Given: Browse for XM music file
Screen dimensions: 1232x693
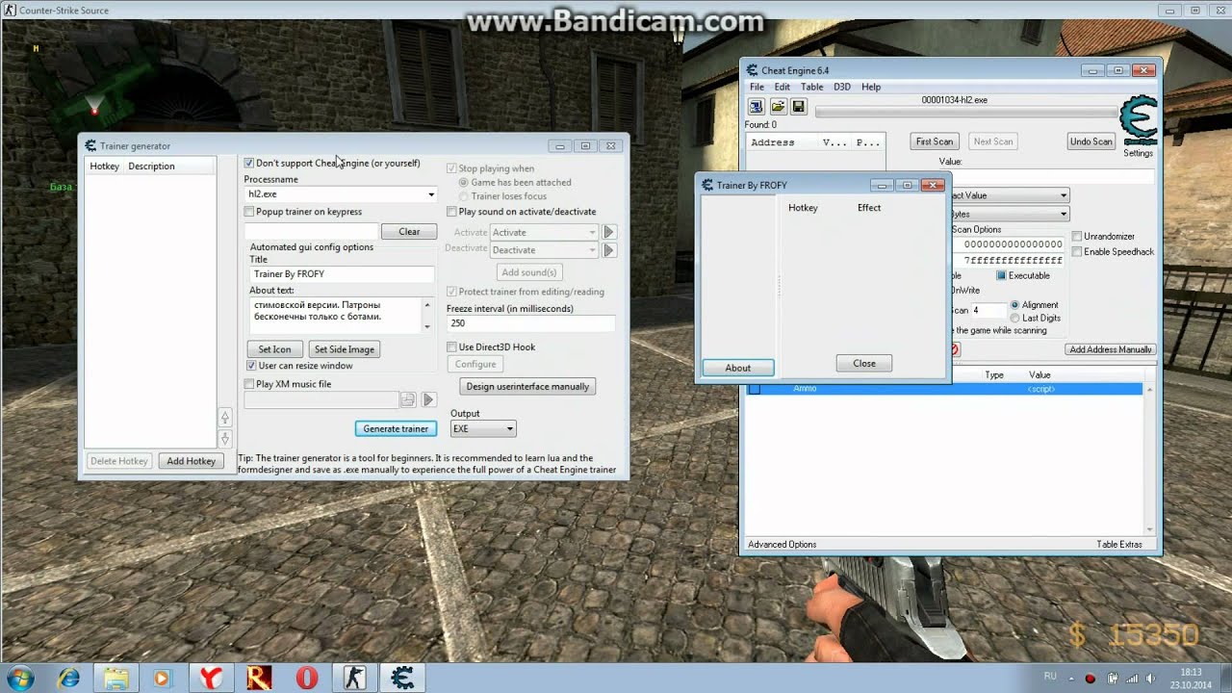Looking at the screenshot, I should (408, 399).
